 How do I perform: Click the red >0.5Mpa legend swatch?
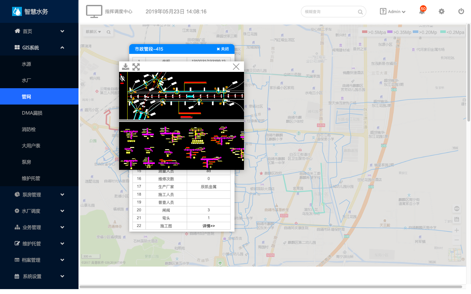pos(365,32)
